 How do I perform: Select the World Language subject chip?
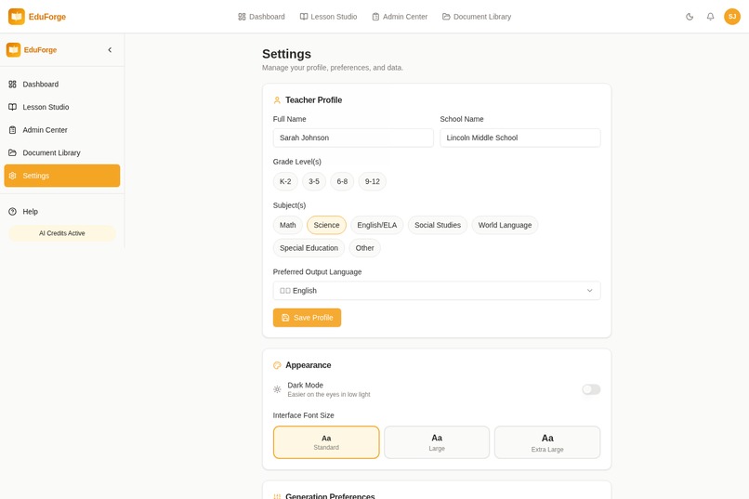pos(505,225)
